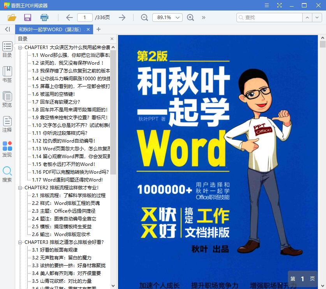Open the 注释 annotations sidebar panel
Image resolution: width=326 pixels, height=289 pixels.
(7, 124)
